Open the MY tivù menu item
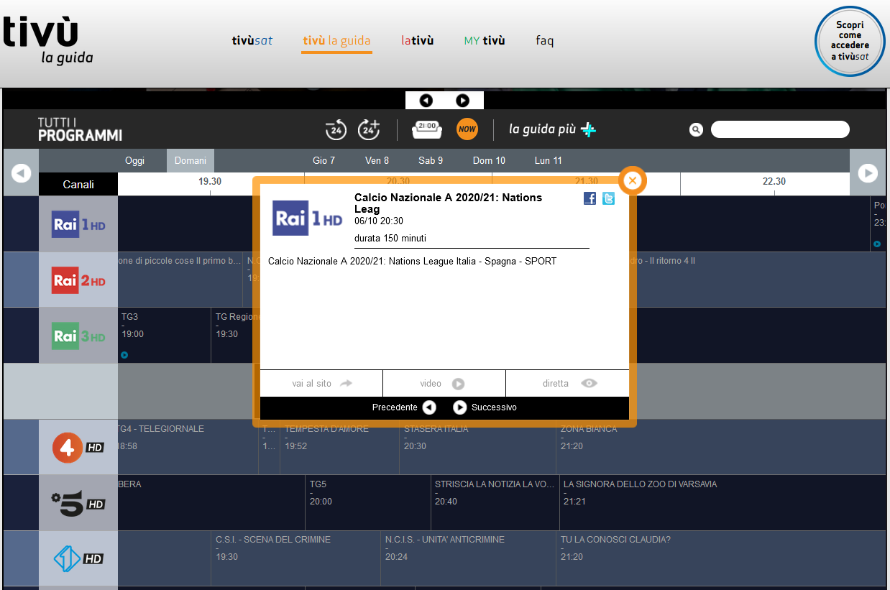 (485, 40)
